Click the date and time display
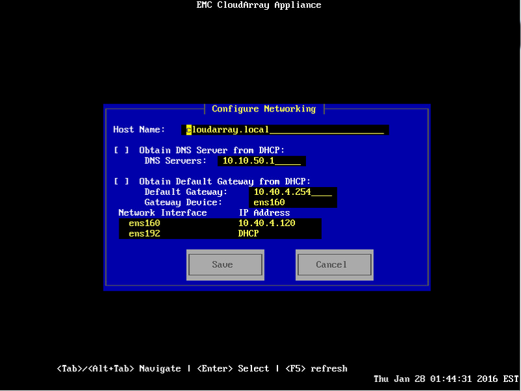521x391 pixels. pyautogui.click(x=446, y=379)
